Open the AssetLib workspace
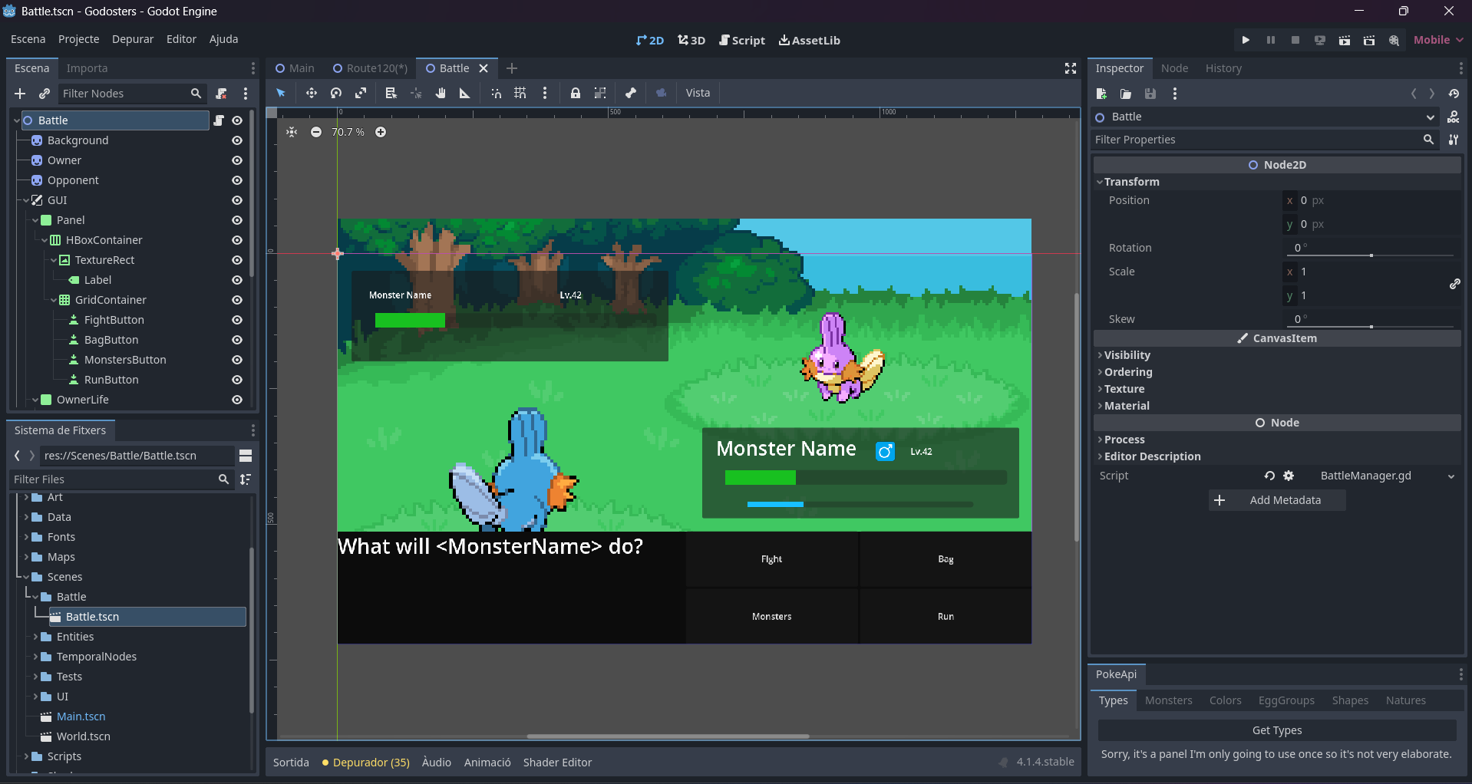 tap(810, 40)
